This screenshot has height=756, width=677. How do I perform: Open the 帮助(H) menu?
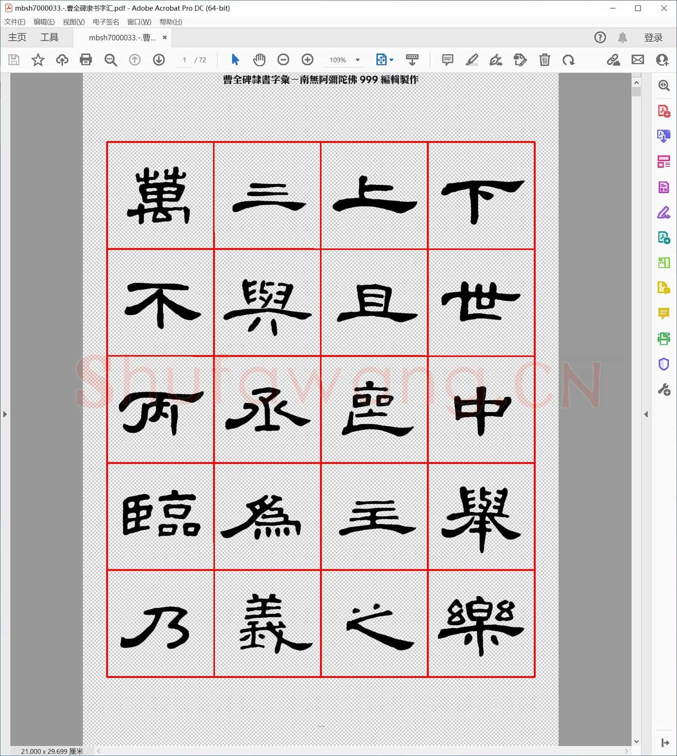tap(171, 22)
